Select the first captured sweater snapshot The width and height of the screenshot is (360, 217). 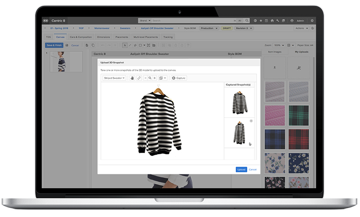click(x=239, y=102)
